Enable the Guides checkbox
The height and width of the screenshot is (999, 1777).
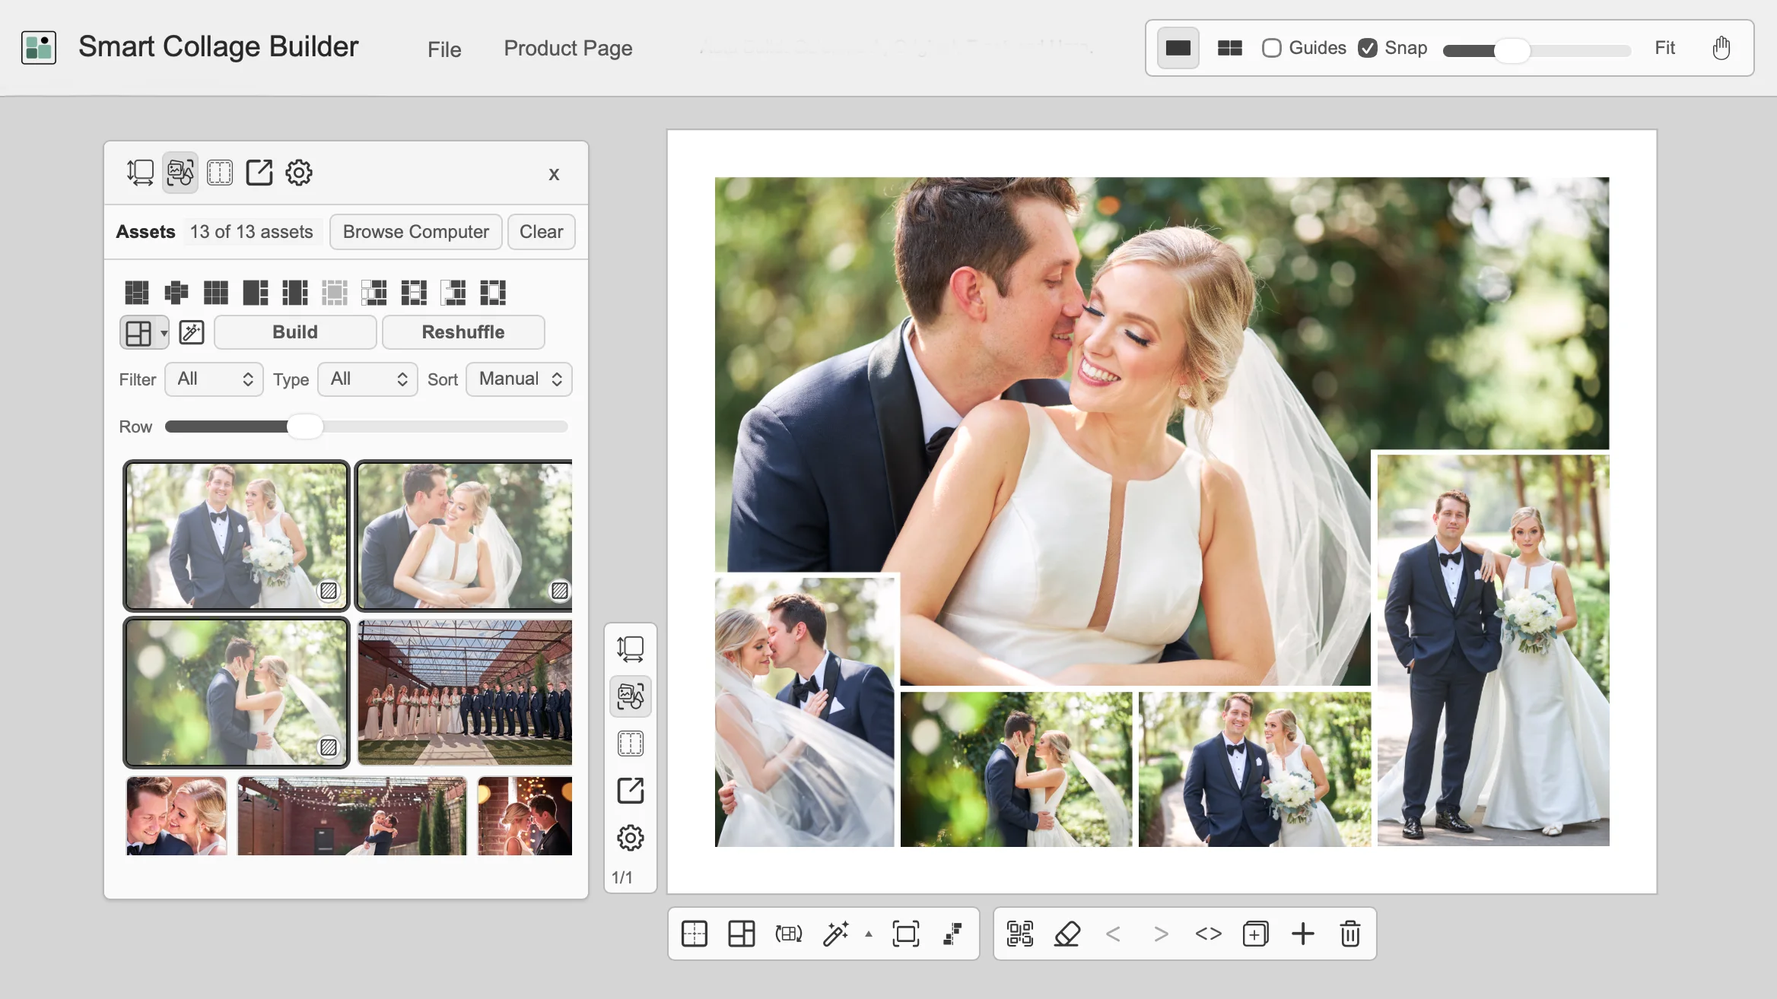pyautogui.click(x=1271, y=48)
